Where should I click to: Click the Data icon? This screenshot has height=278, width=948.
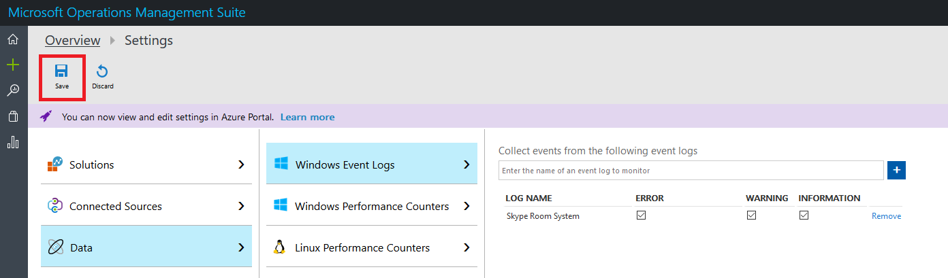pyautogui.click(x=55, y=247)
